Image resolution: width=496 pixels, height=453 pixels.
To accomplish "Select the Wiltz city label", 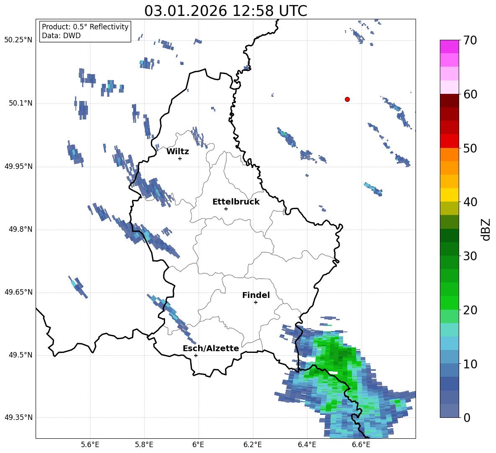I will (178, 152).
